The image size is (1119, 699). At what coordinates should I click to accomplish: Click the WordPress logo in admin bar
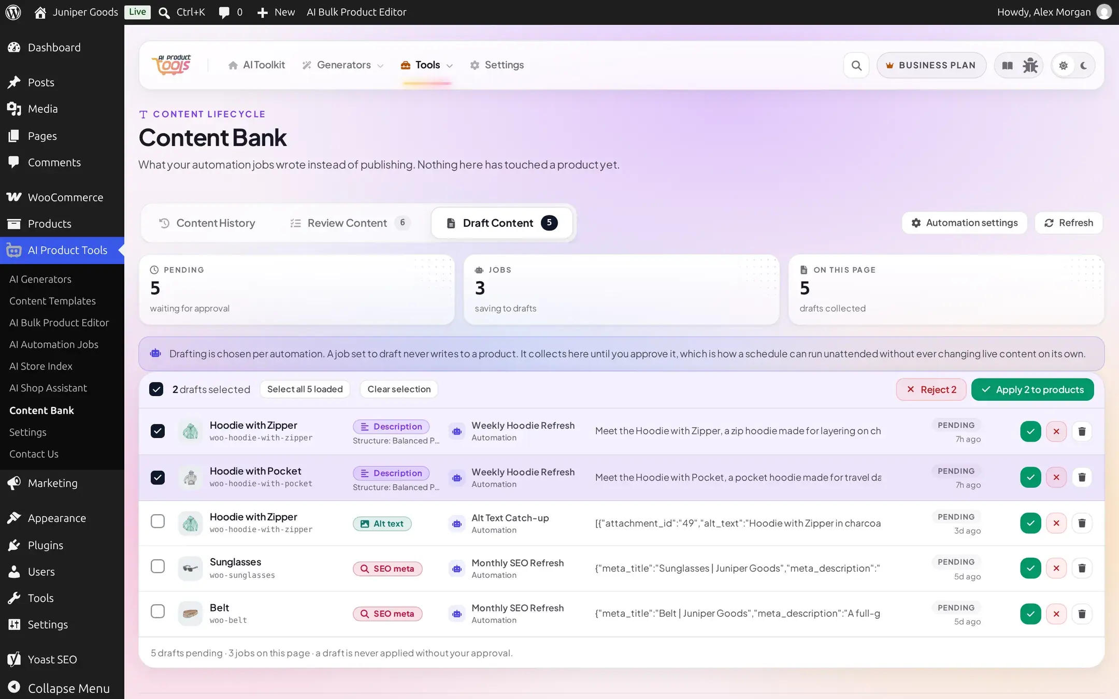13,12
